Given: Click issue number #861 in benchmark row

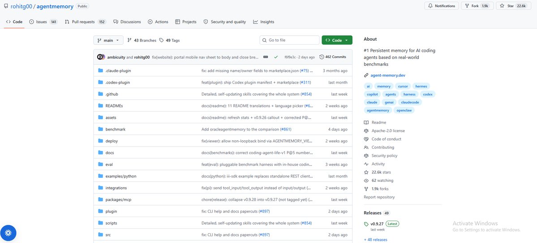Looking at the screenshot, I should [x=286, y=130].
